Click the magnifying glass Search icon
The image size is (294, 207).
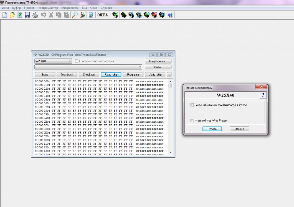(x=75, y=15)
